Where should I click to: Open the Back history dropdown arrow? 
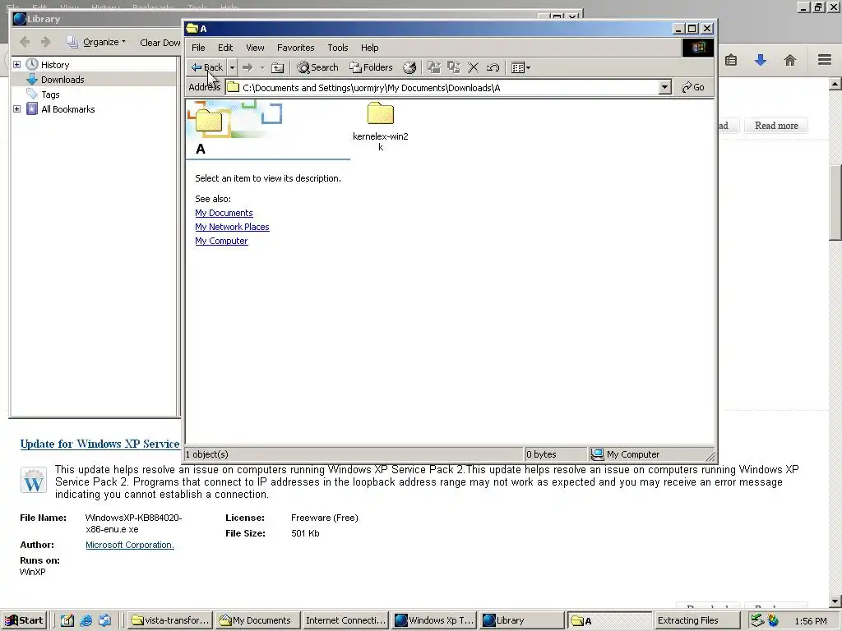click(x=232, y=67)
